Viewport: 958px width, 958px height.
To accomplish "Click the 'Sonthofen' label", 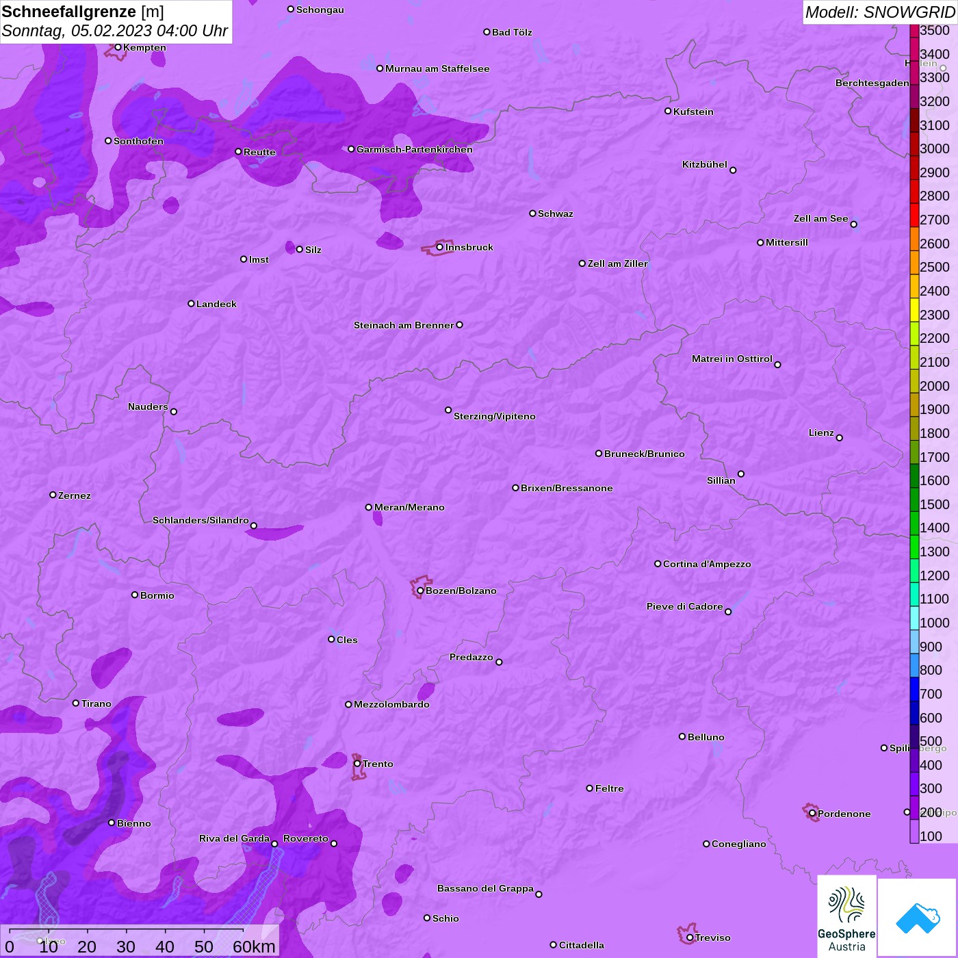I will pyautogui.click(x=139, y=141).
